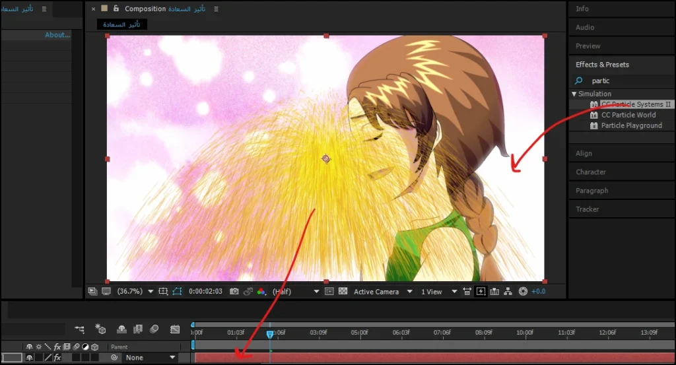The width and height of the screenshot is (676, 365).
Task: Toggle the layer's quality slash switch
Action: point(48,357)
